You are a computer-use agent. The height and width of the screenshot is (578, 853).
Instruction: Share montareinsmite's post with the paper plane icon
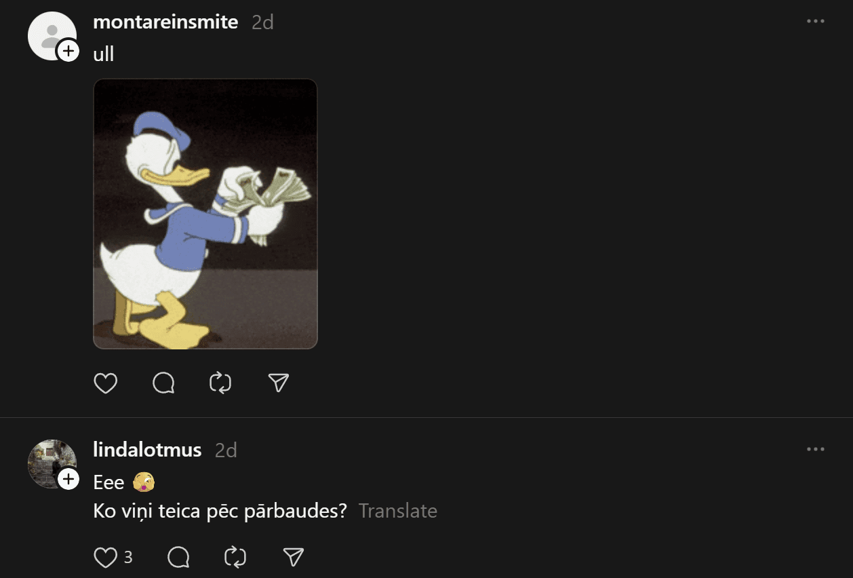coord(279,383)
